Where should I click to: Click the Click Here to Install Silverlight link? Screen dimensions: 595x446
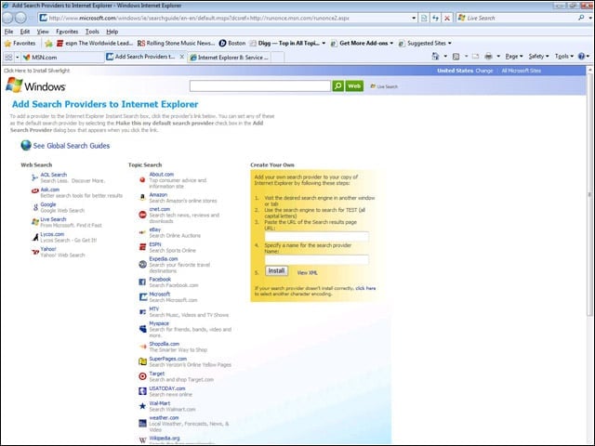click(37, 71)
